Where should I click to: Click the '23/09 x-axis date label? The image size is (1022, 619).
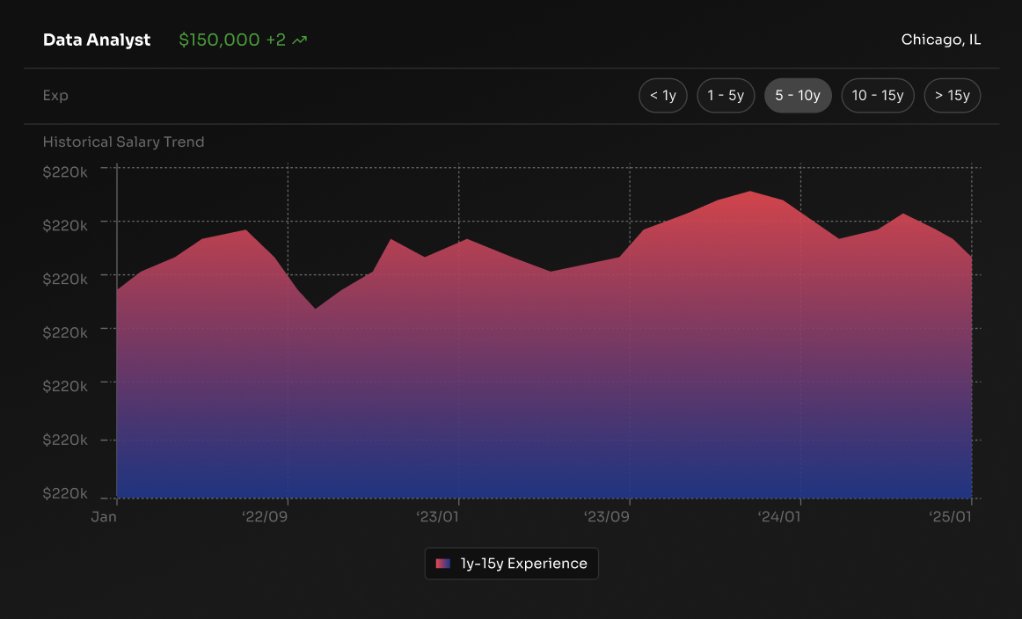pyautogui.click(x=607, y=517)
